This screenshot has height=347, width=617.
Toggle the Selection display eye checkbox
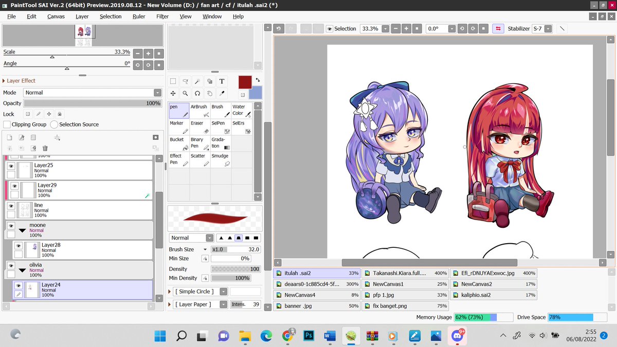click(330, 29)
